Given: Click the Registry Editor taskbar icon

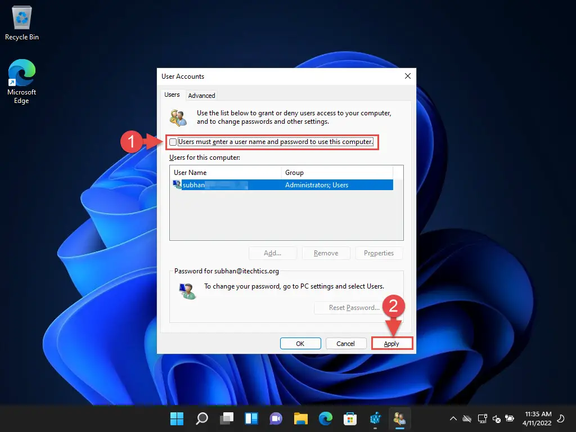Looking at the screenshot, I should tap(375, 418).
